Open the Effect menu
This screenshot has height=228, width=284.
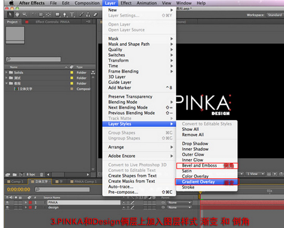point(126,3)
